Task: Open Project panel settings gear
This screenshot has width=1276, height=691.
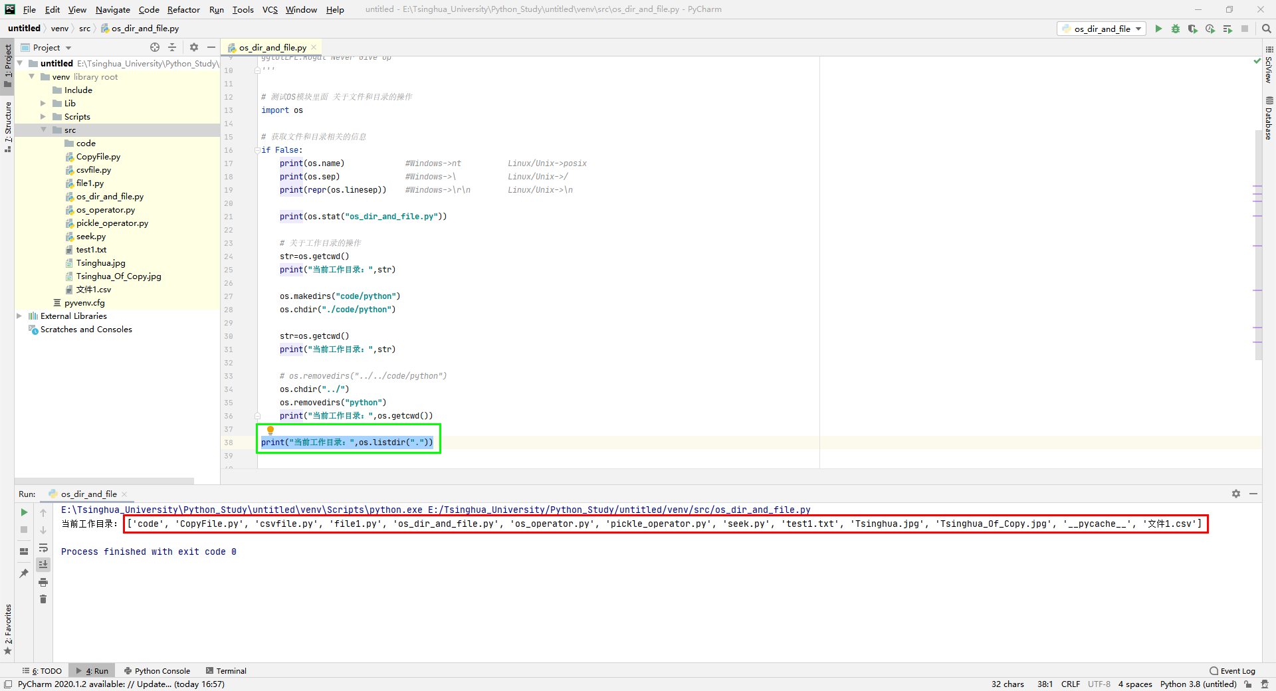Action: click(194, 47)
